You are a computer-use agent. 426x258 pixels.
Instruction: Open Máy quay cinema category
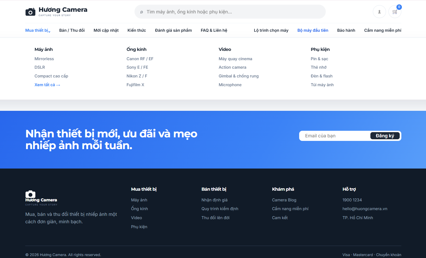(x=235, y=59)
